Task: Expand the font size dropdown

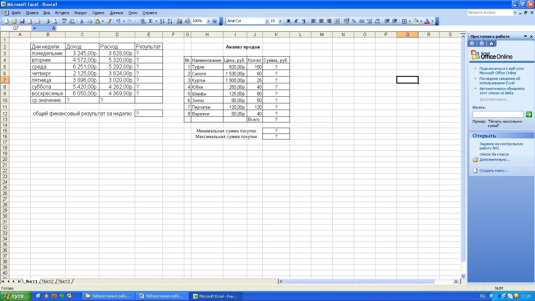Action: [280, 21]
